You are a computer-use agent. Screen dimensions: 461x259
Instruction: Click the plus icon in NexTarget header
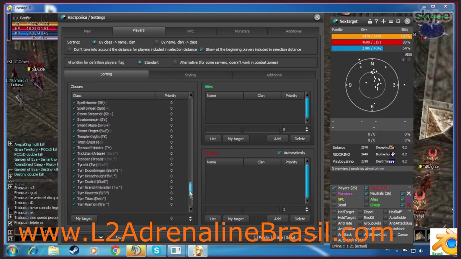(x=383, y=22)
